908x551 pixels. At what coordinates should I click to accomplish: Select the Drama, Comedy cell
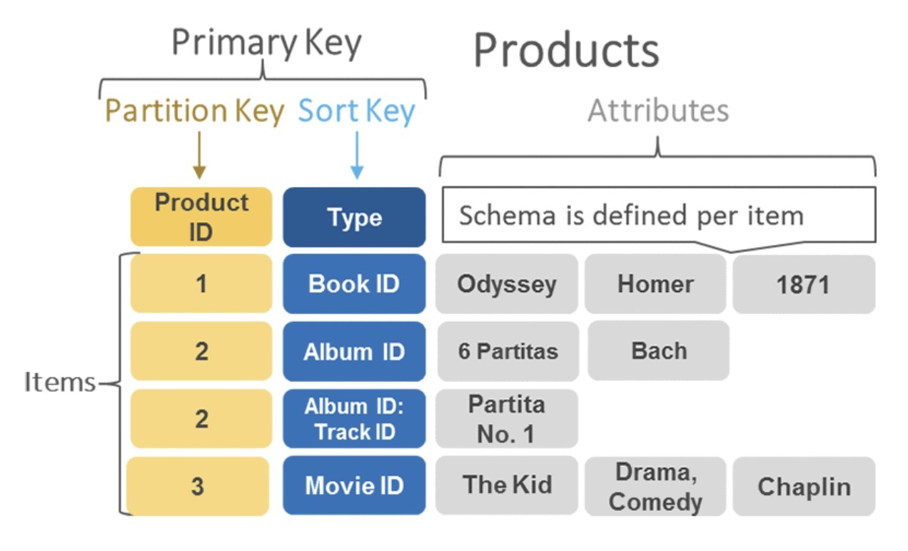click(655, 486)
